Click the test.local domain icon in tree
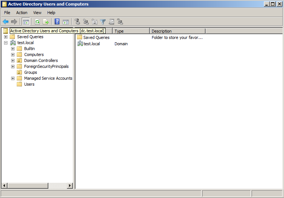Image resolution: width=284 pixels, height=198 pixels. point(13,43)
